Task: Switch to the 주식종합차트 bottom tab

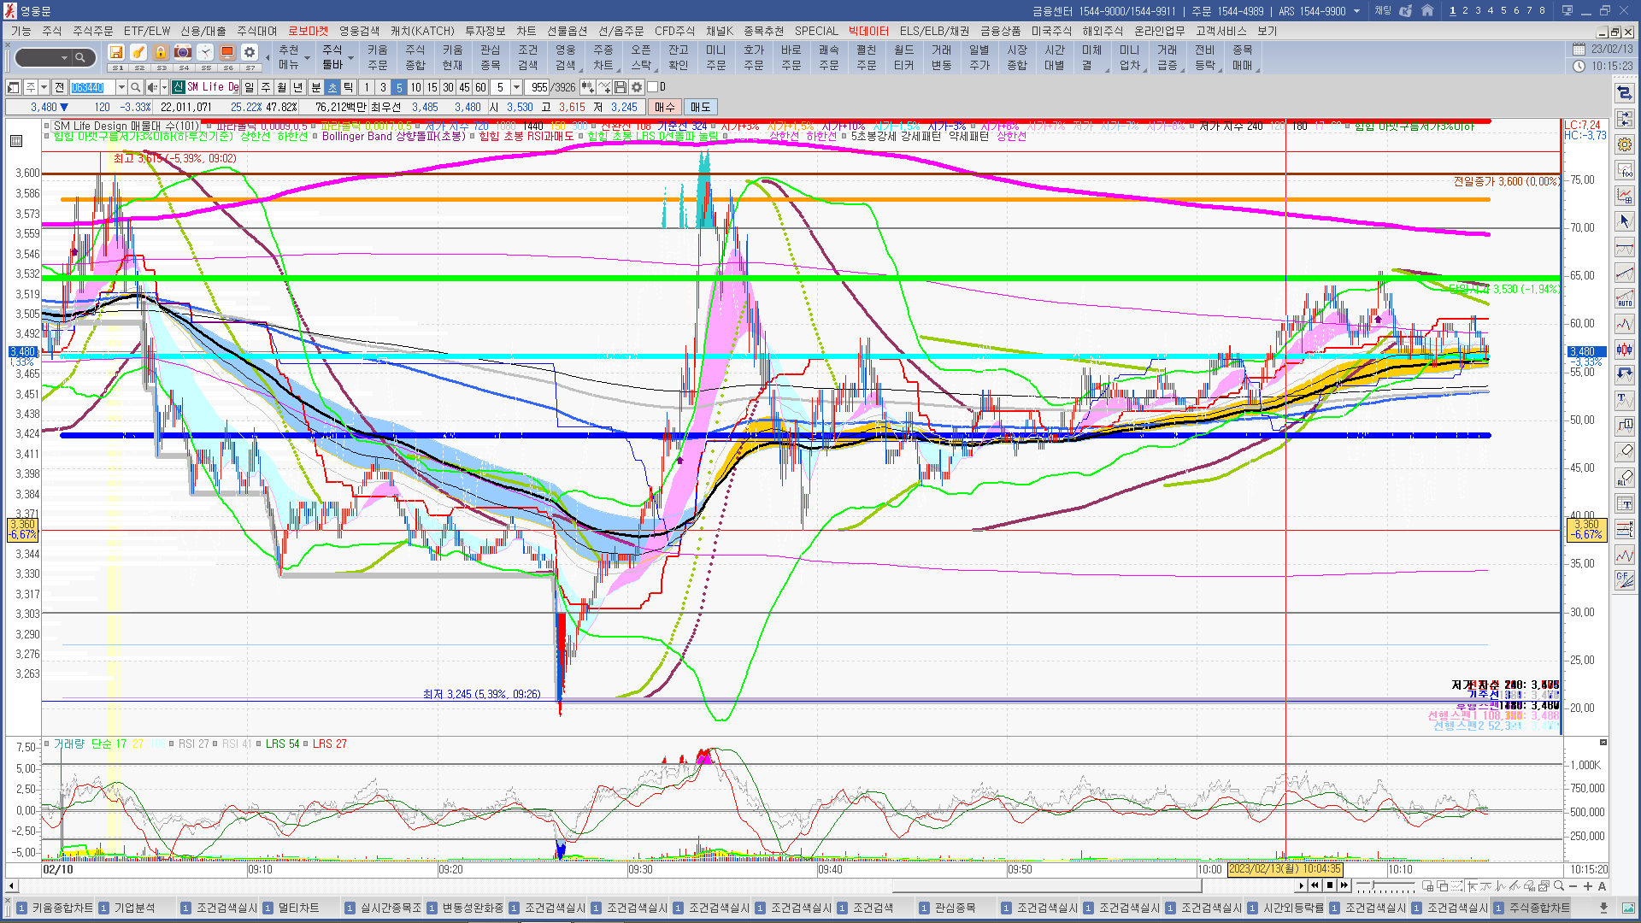Action: click(x=1538, y=908)
